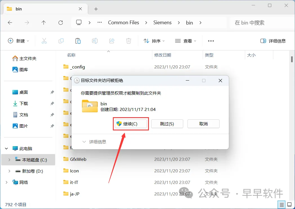This screenshot has height=209, width=295.
Task: Expand chevron after bin breadcrumb
Action: point(200,23)
